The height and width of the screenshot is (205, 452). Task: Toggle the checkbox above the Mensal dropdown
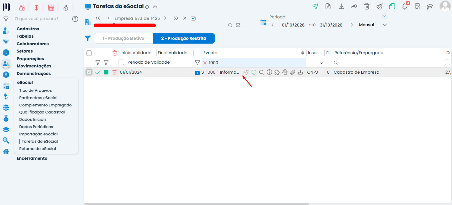[x=385, y=16]
